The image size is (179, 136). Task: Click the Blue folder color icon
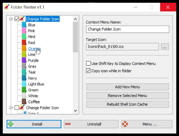pos(24,25)
